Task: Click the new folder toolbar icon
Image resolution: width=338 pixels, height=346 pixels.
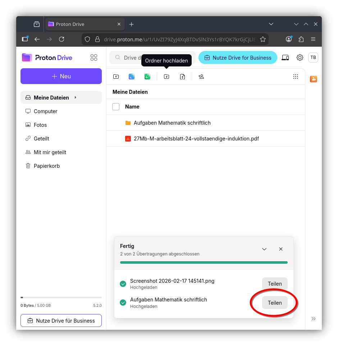Action: pyautogui.click(x=116, y=77)
